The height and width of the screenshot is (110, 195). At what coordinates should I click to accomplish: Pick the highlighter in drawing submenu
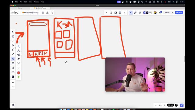pos(19,51)
